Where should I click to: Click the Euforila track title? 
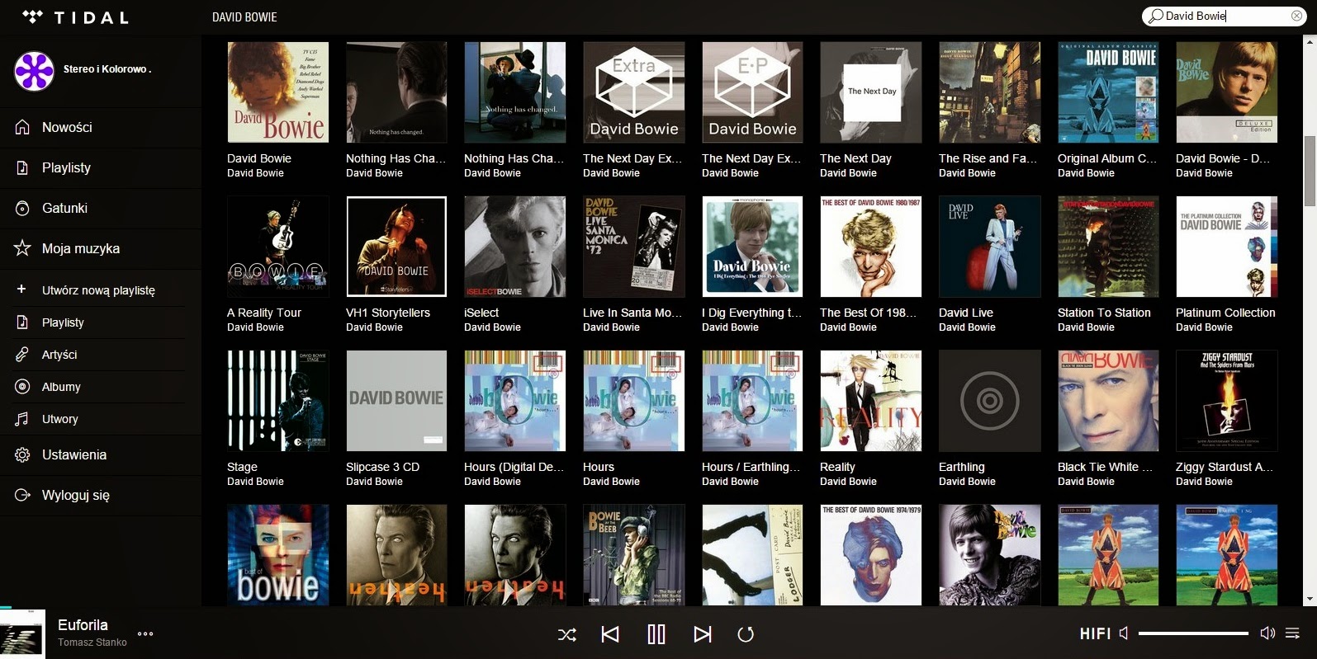(x=83, y=624)
